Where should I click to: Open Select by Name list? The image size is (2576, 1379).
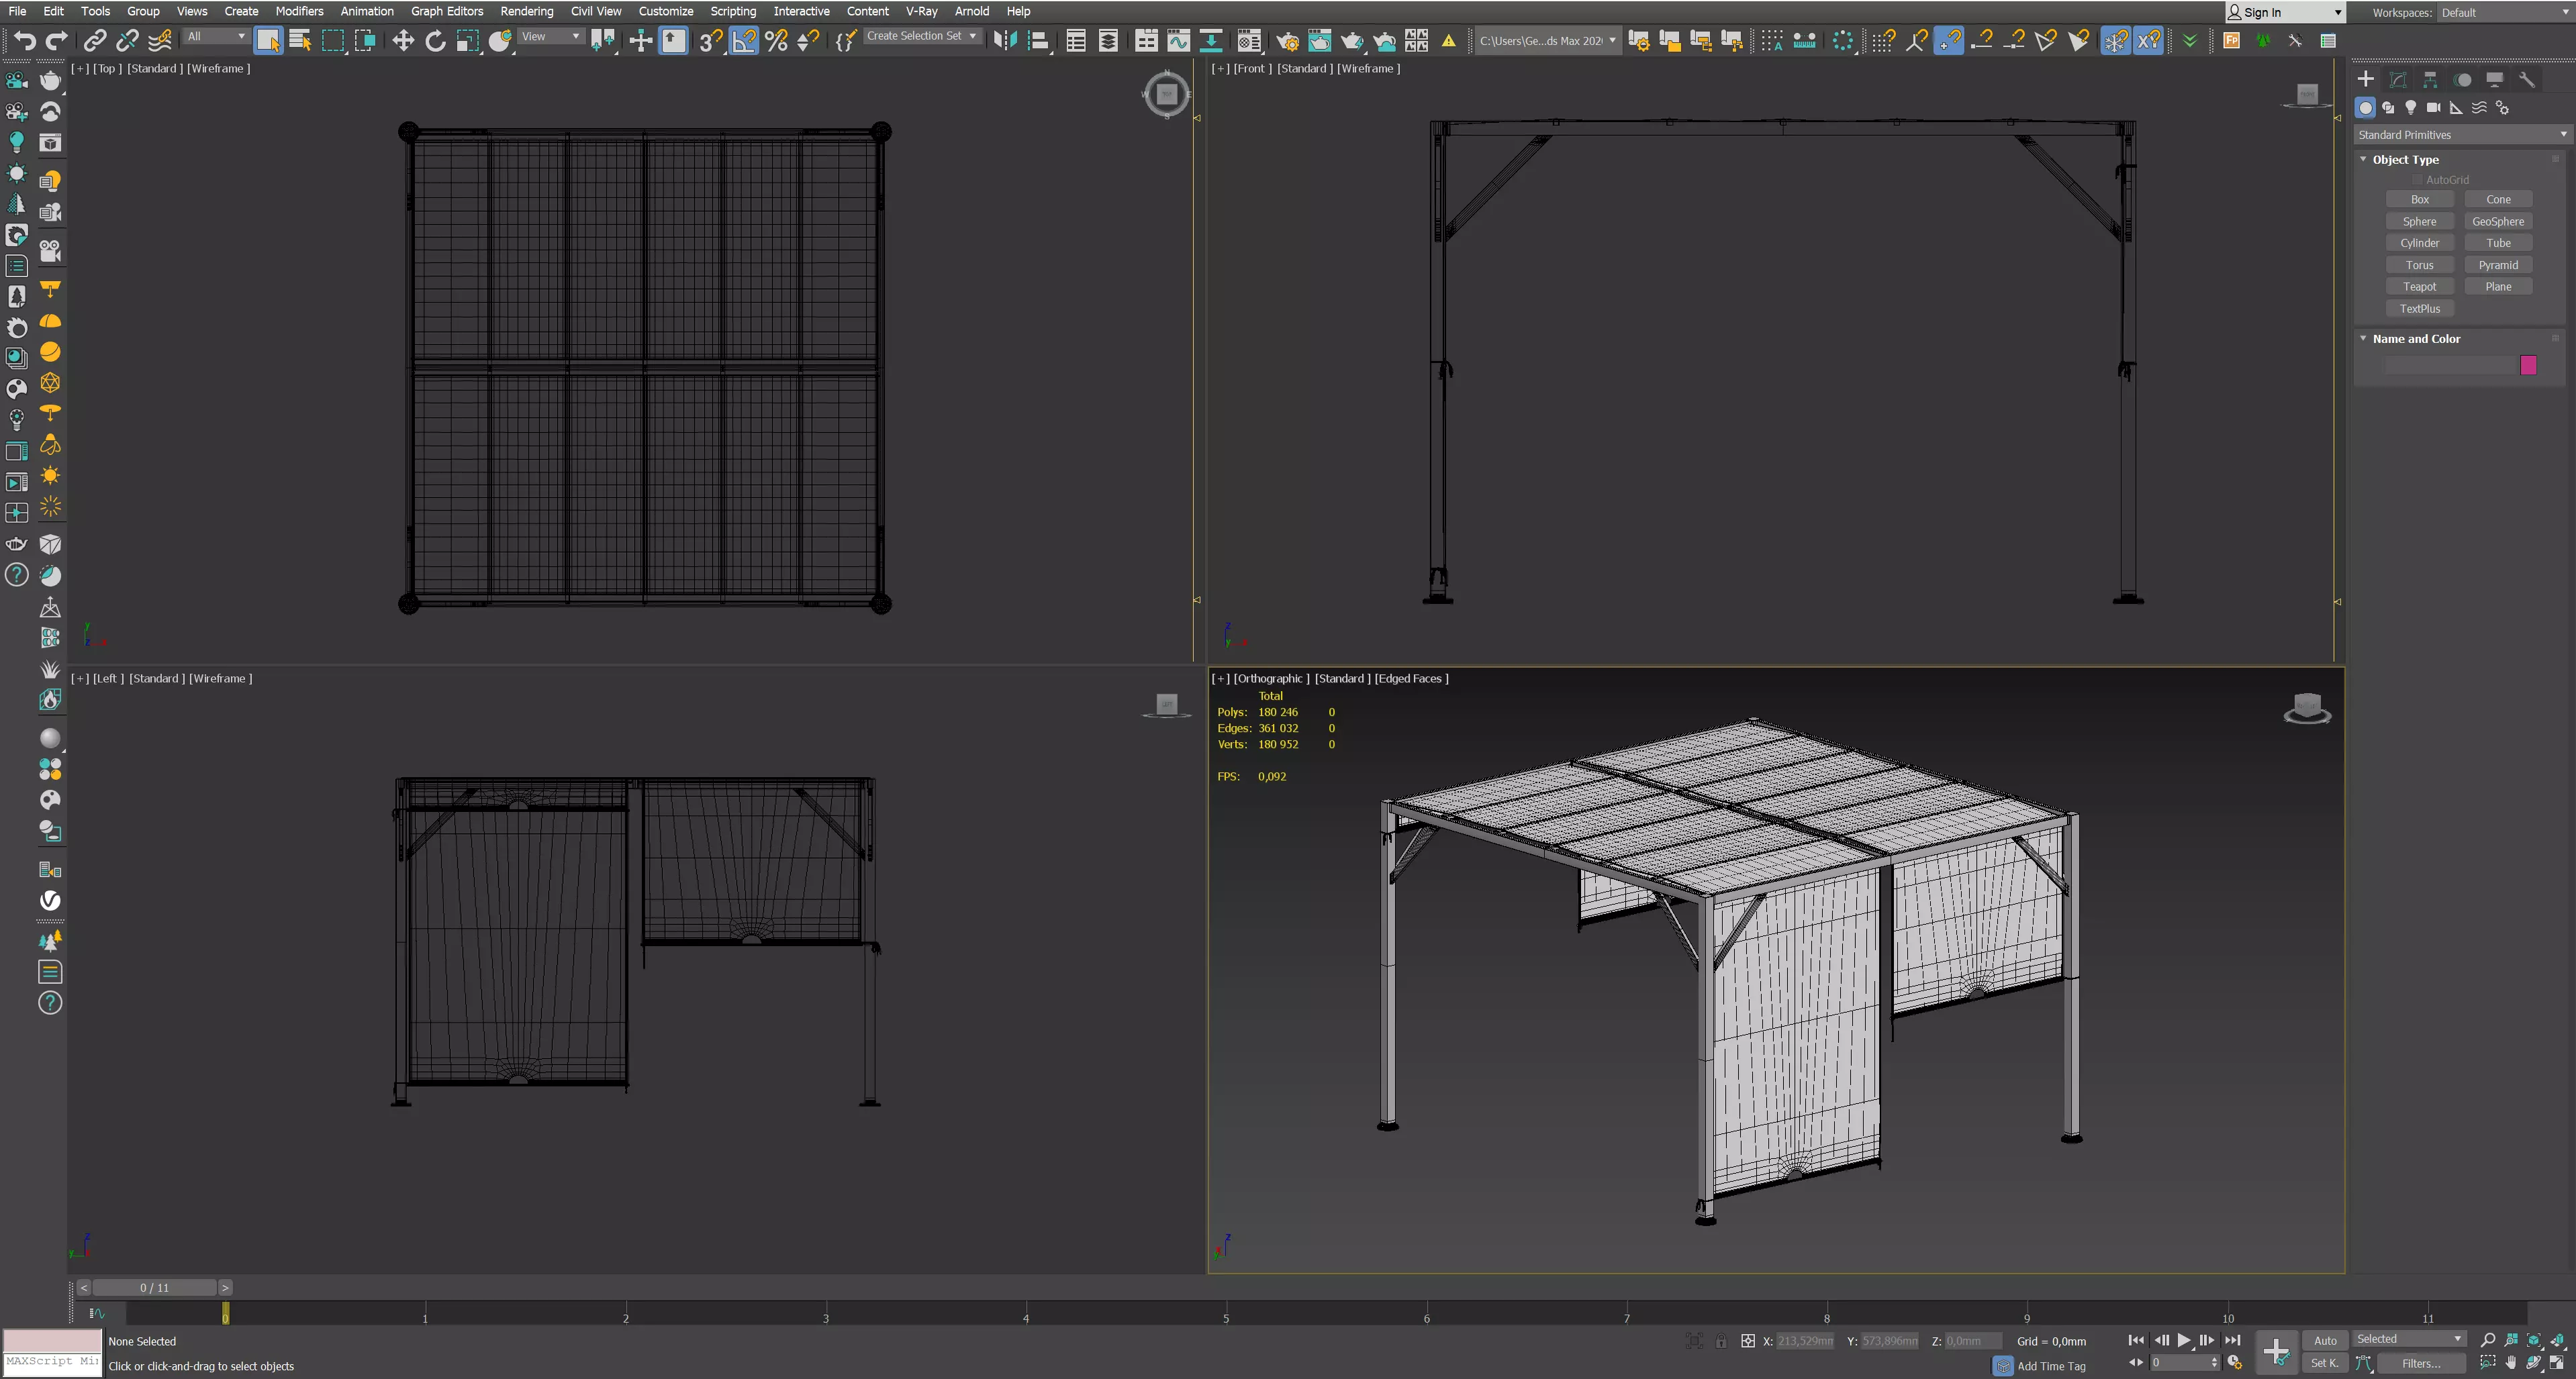click(x=300, y=40)
